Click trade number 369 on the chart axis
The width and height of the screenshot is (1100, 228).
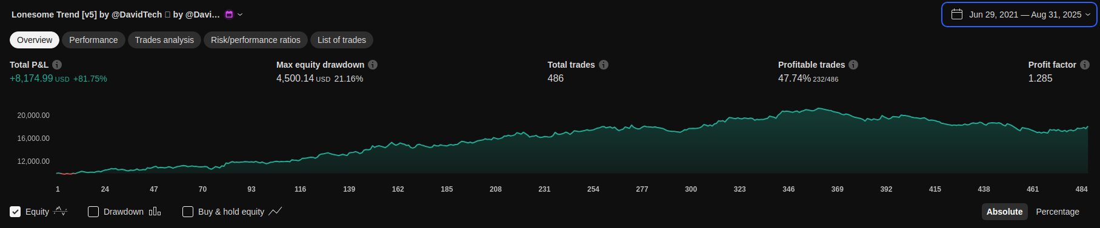pos(838,189)
